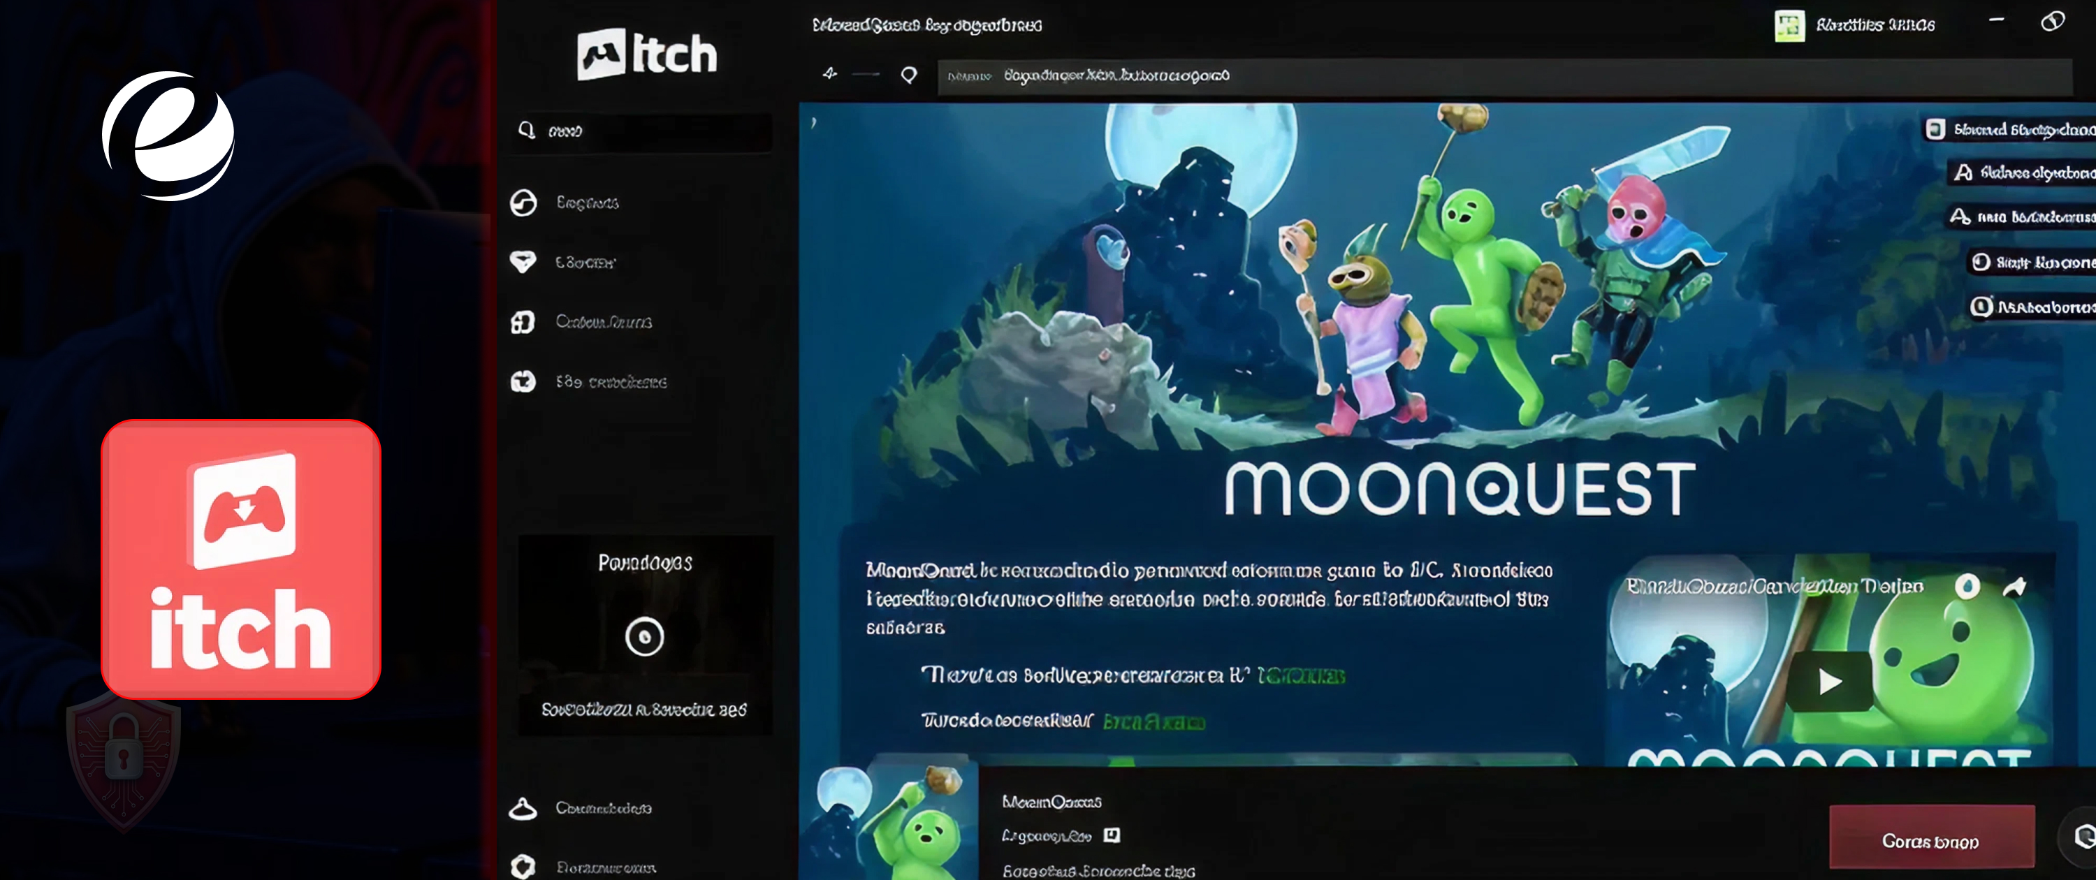Click the green QR icon in the title bar

pyautogui.click(x=1790, y=25)
